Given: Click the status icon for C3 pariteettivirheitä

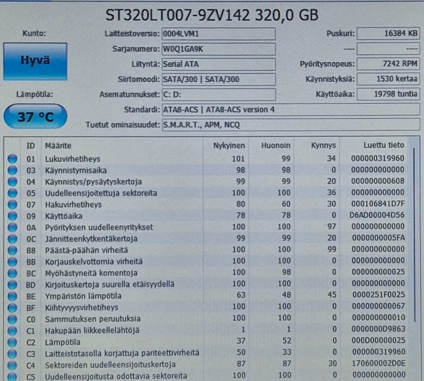Looking at the screenshot, I should 12,353.
